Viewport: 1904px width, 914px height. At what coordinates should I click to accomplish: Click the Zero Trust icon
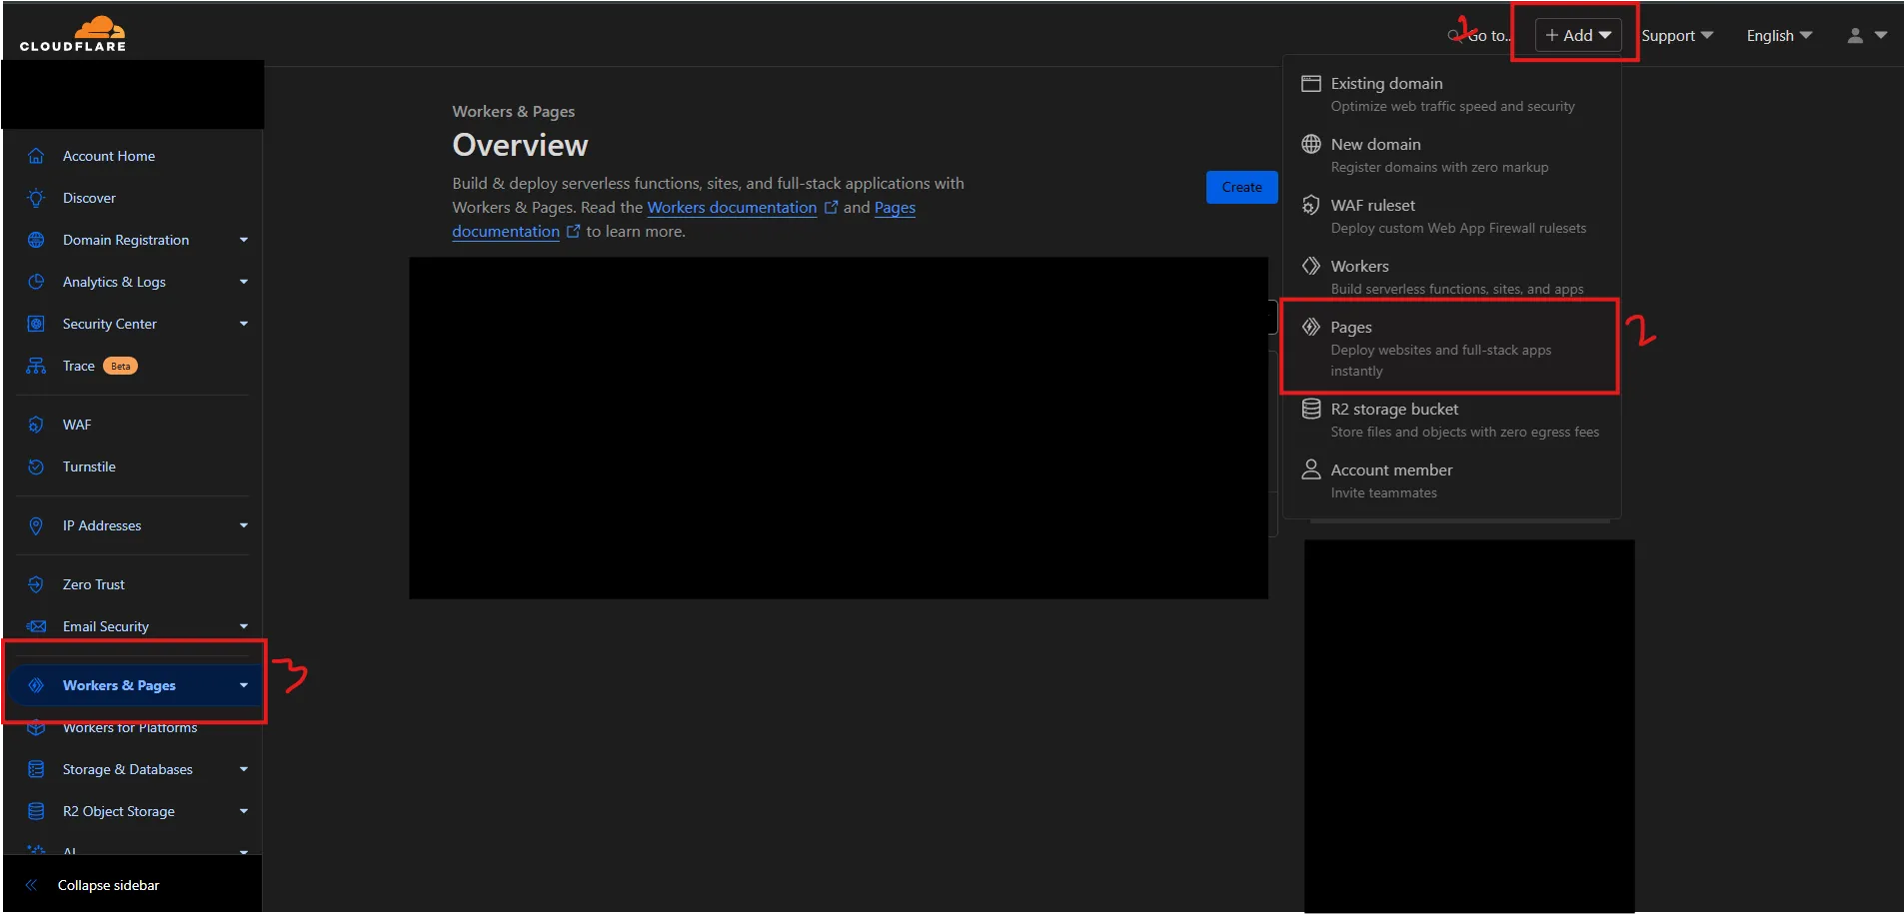click(36, 584)
